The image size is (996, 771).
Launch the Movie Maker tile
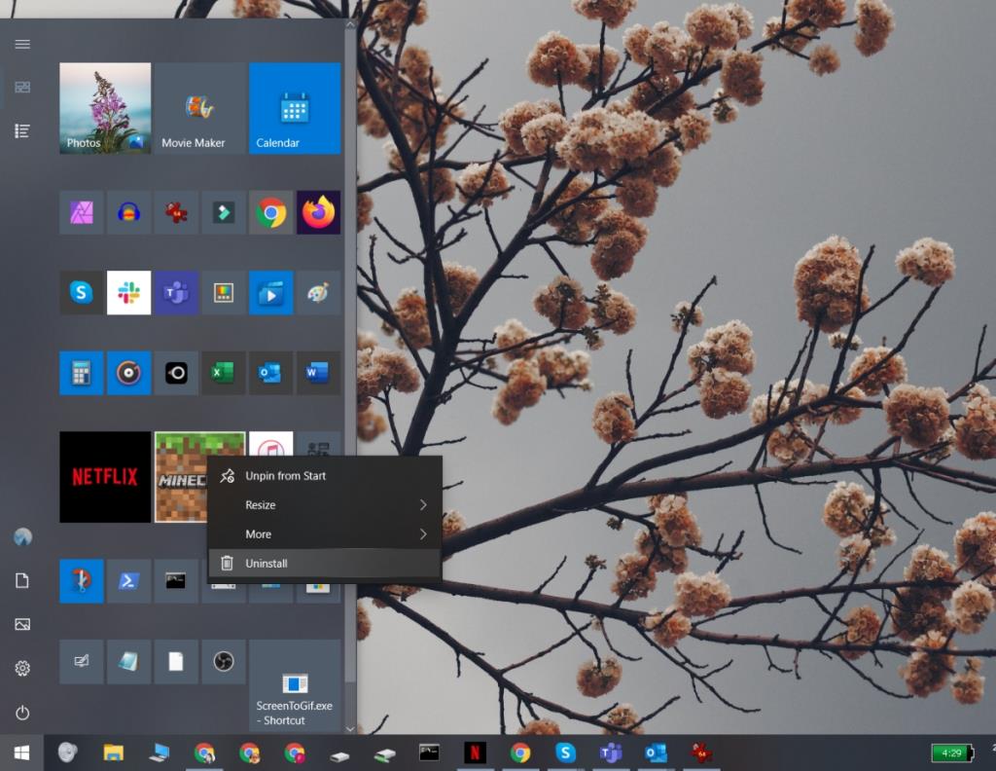[x=198, y=108]
